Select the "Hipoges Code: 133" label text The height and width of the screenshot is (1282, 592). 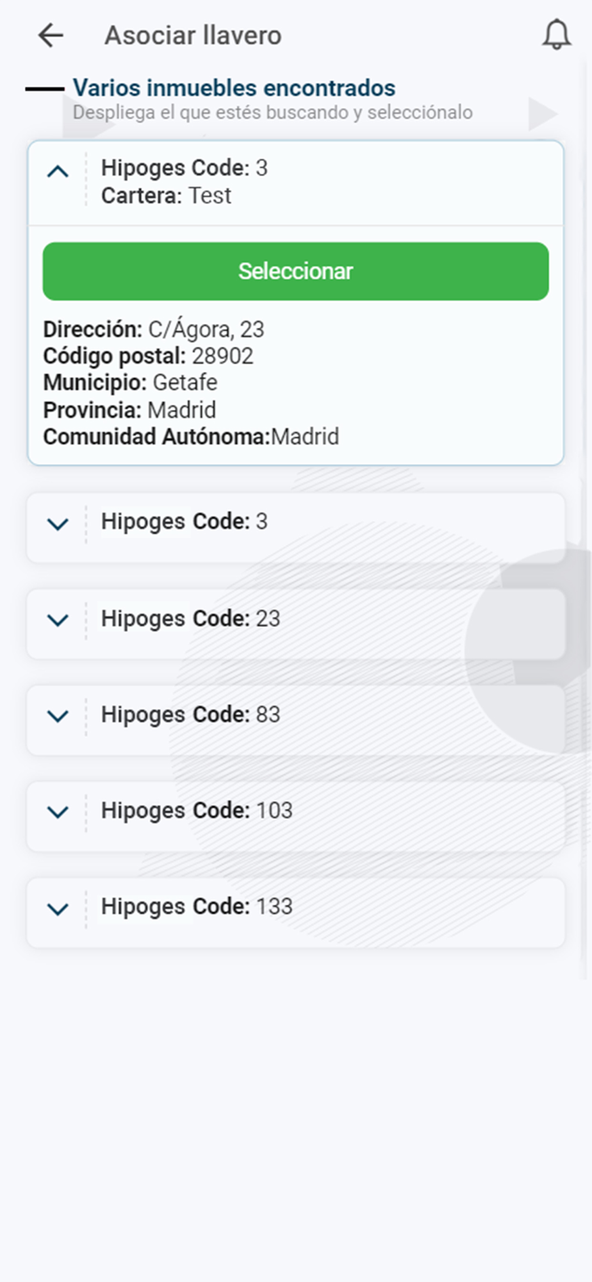(x=197, y=907)
